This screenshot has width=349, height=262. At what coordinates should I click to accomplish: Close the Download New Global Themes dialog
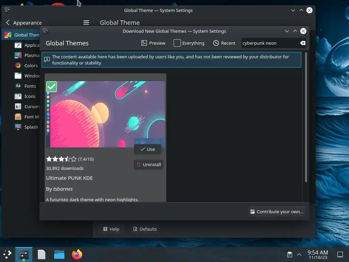(303, 31)
